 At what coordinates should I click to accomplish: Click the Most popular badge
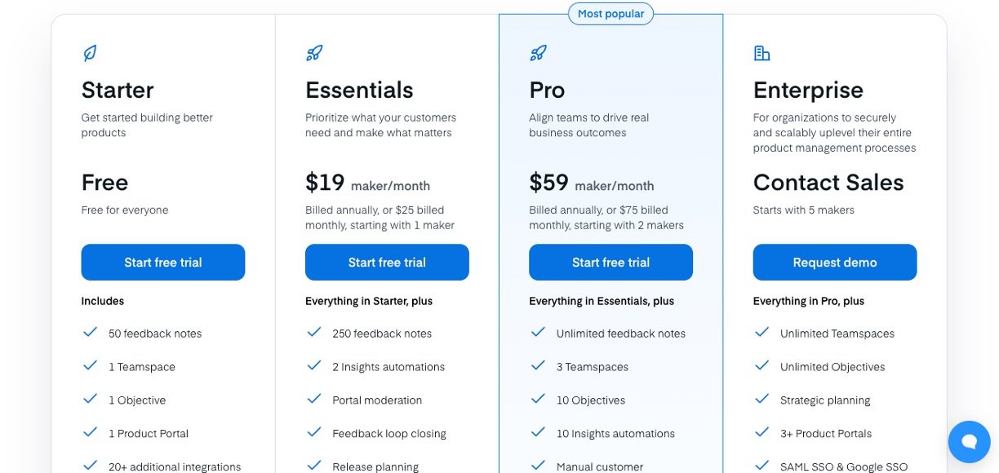point(610,14)
